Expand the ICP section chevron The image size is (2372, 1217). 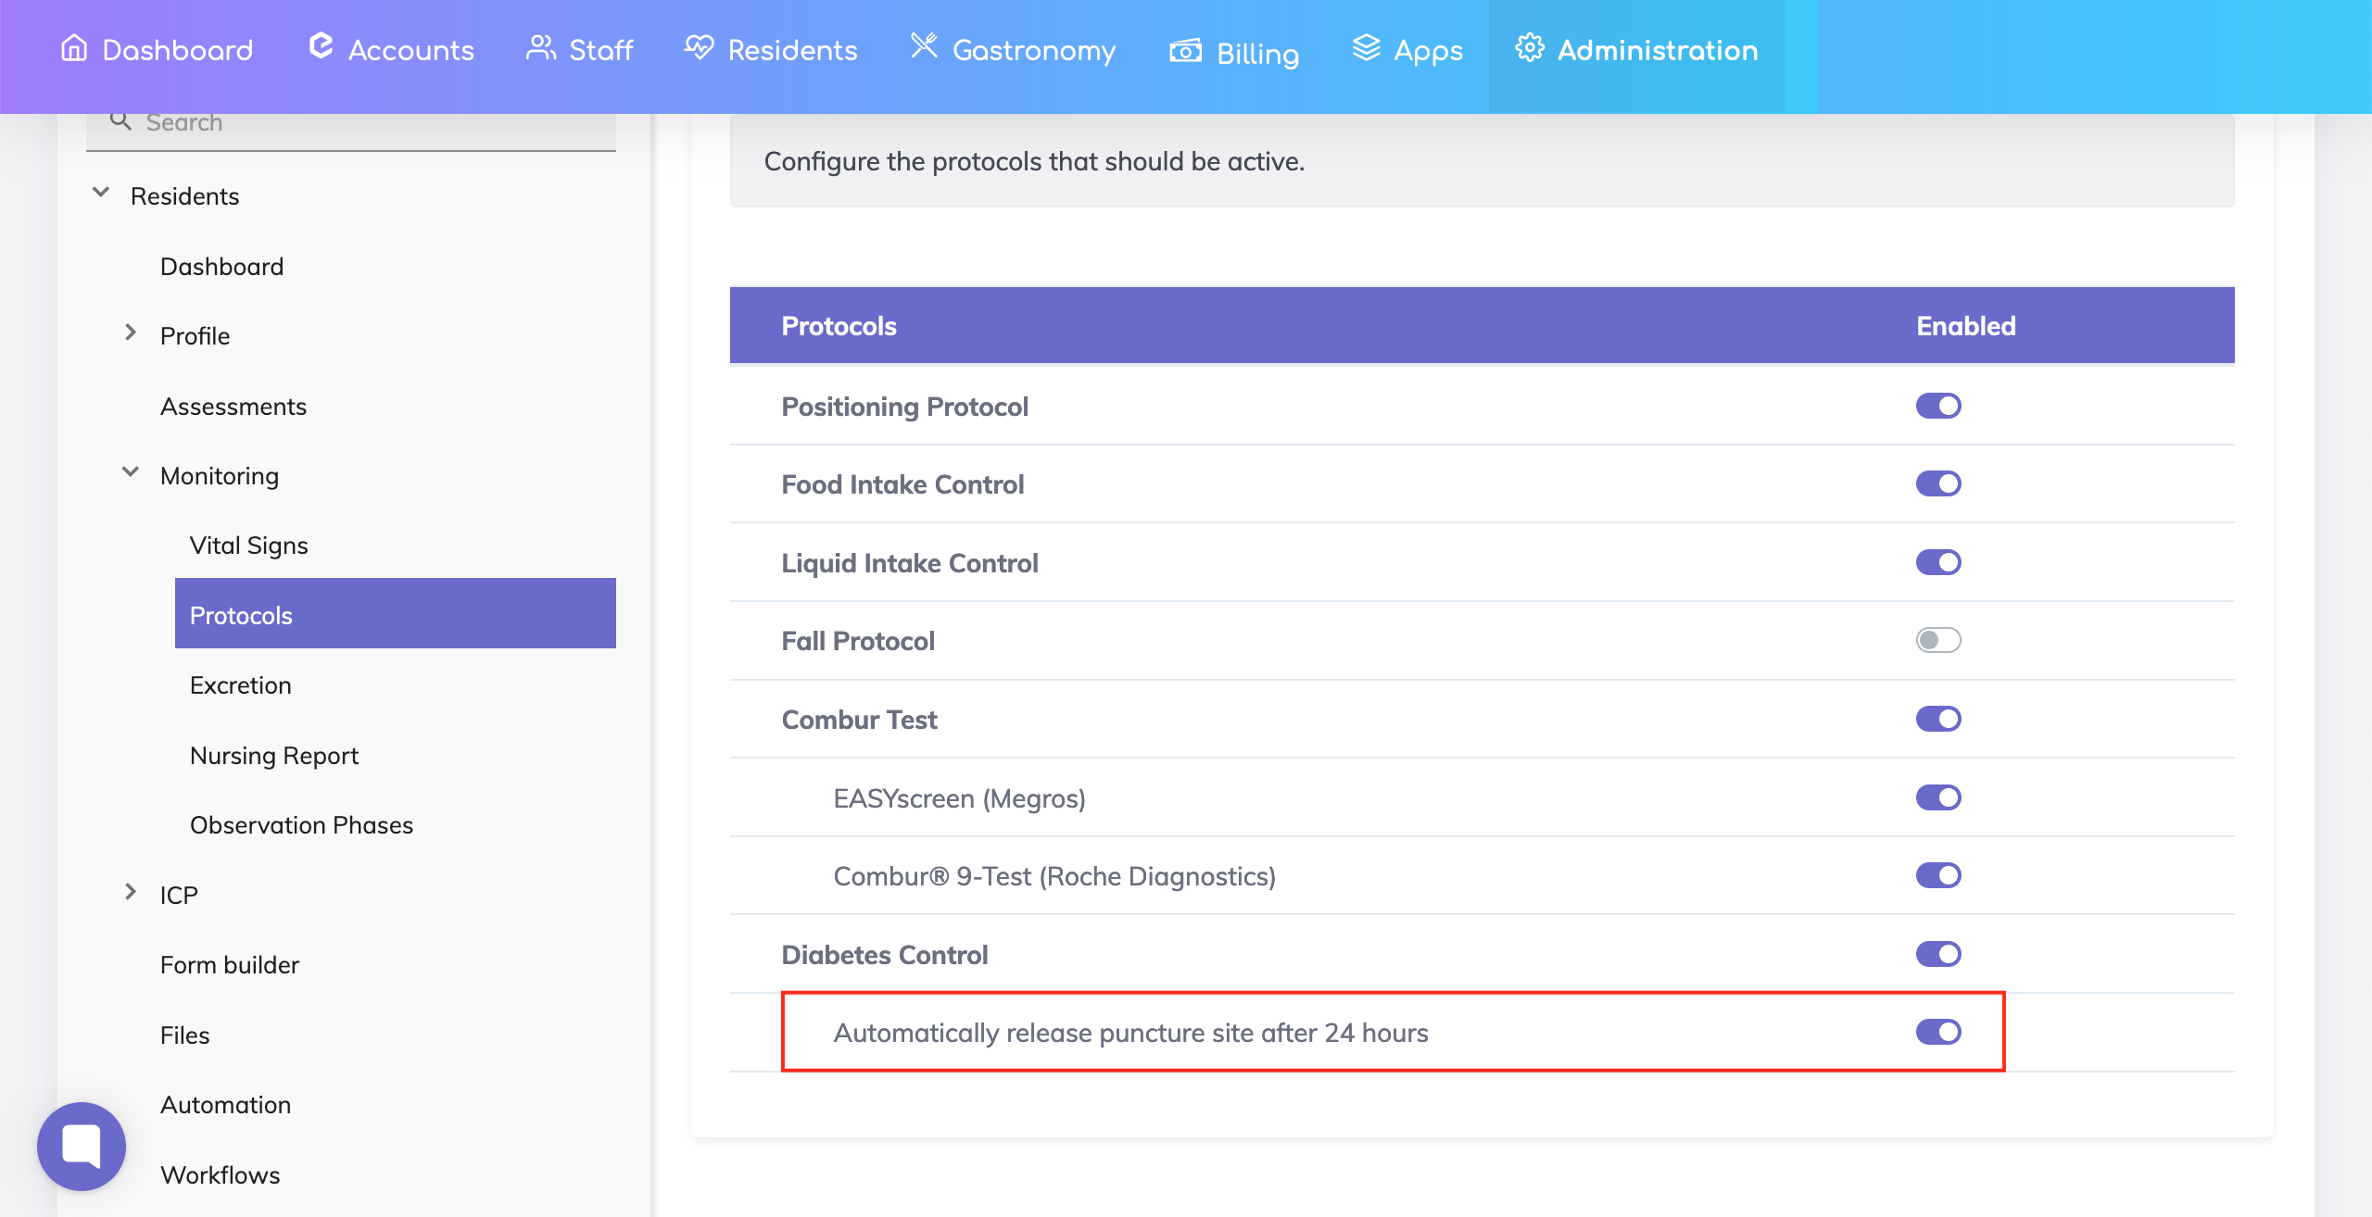(x=131, y=893)
